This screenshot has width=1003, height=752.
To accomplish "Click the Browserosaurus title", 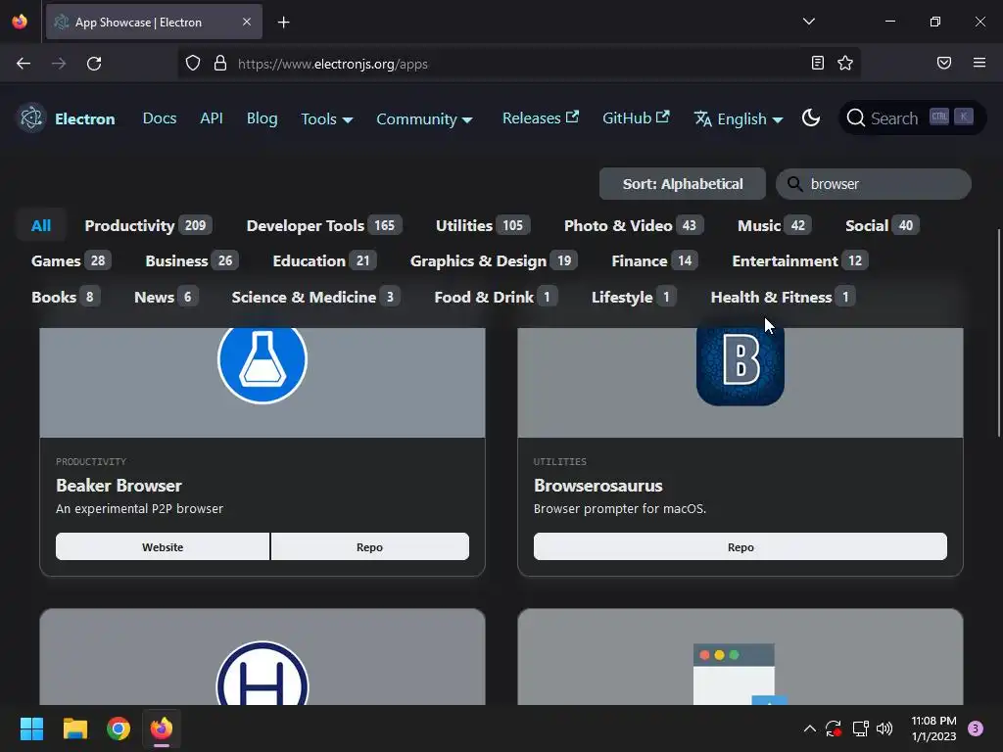I will point(598,486).
